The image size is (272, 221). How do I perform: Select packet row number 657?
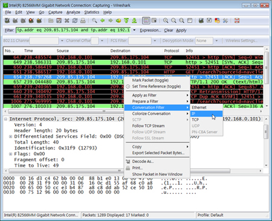[133, 82]
